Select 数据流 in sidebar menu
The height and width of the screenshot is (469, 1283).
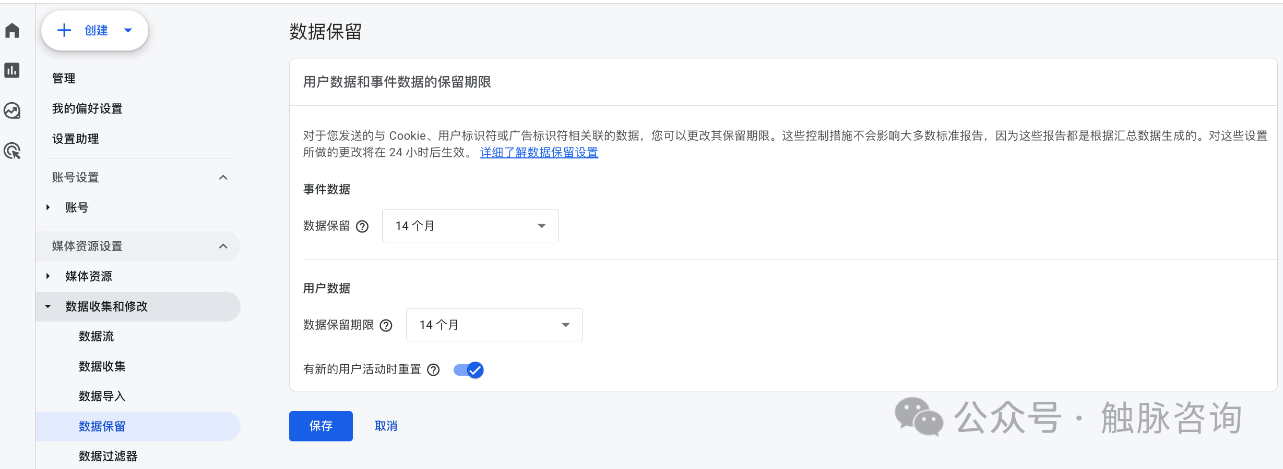tap(97, 336)
